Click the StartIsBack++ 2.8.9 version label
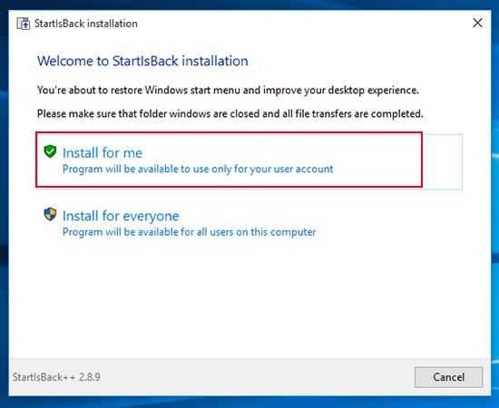Image resolution: width=499 pixels, height=408 pixels. pos(56,377)
